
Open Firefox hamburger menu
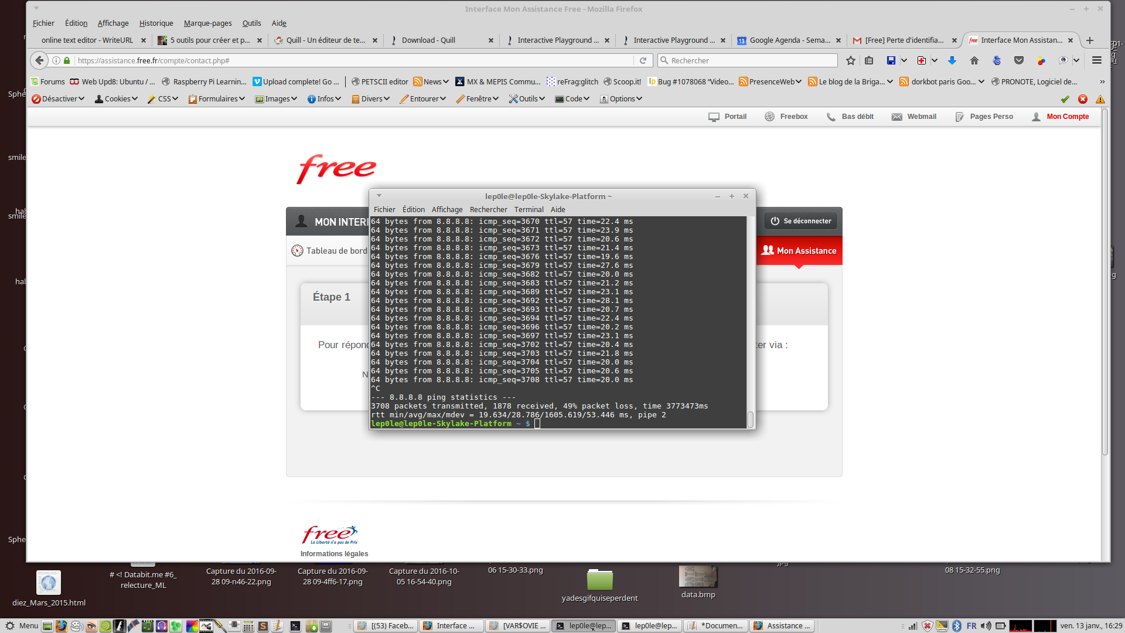1097,60
